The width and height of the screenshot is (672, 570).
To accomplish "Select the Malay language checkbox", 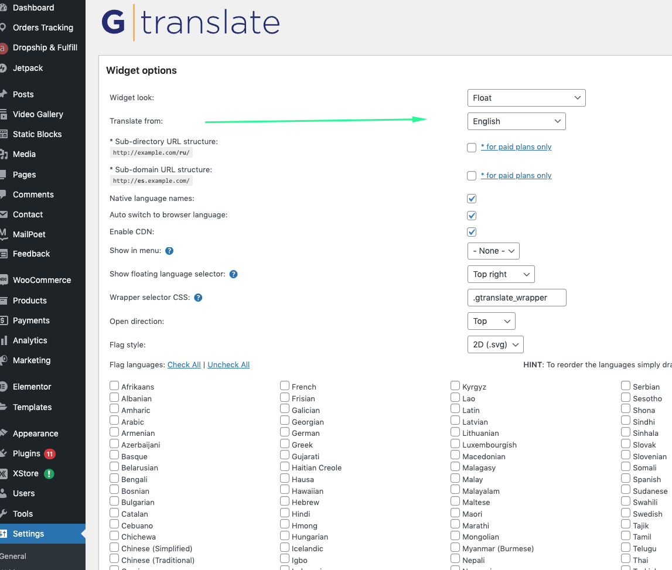I will pos(455,478).
